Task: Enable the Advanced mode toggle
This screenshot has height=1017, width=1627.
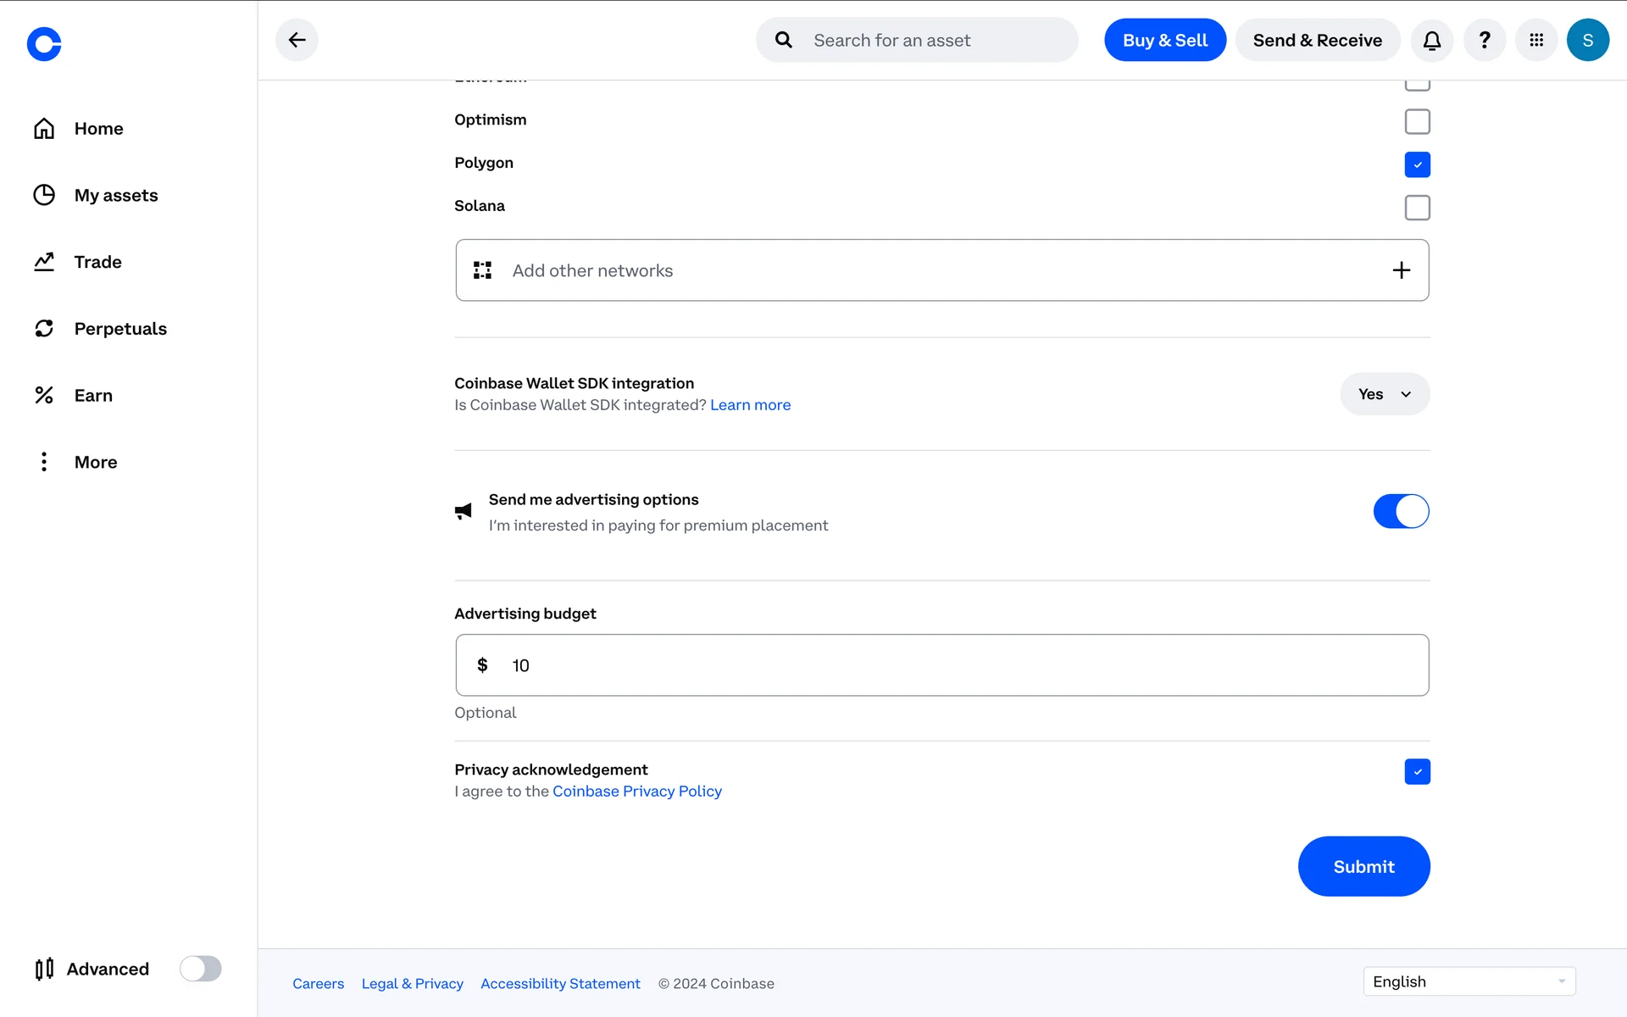Action: [x=200, y=969]
